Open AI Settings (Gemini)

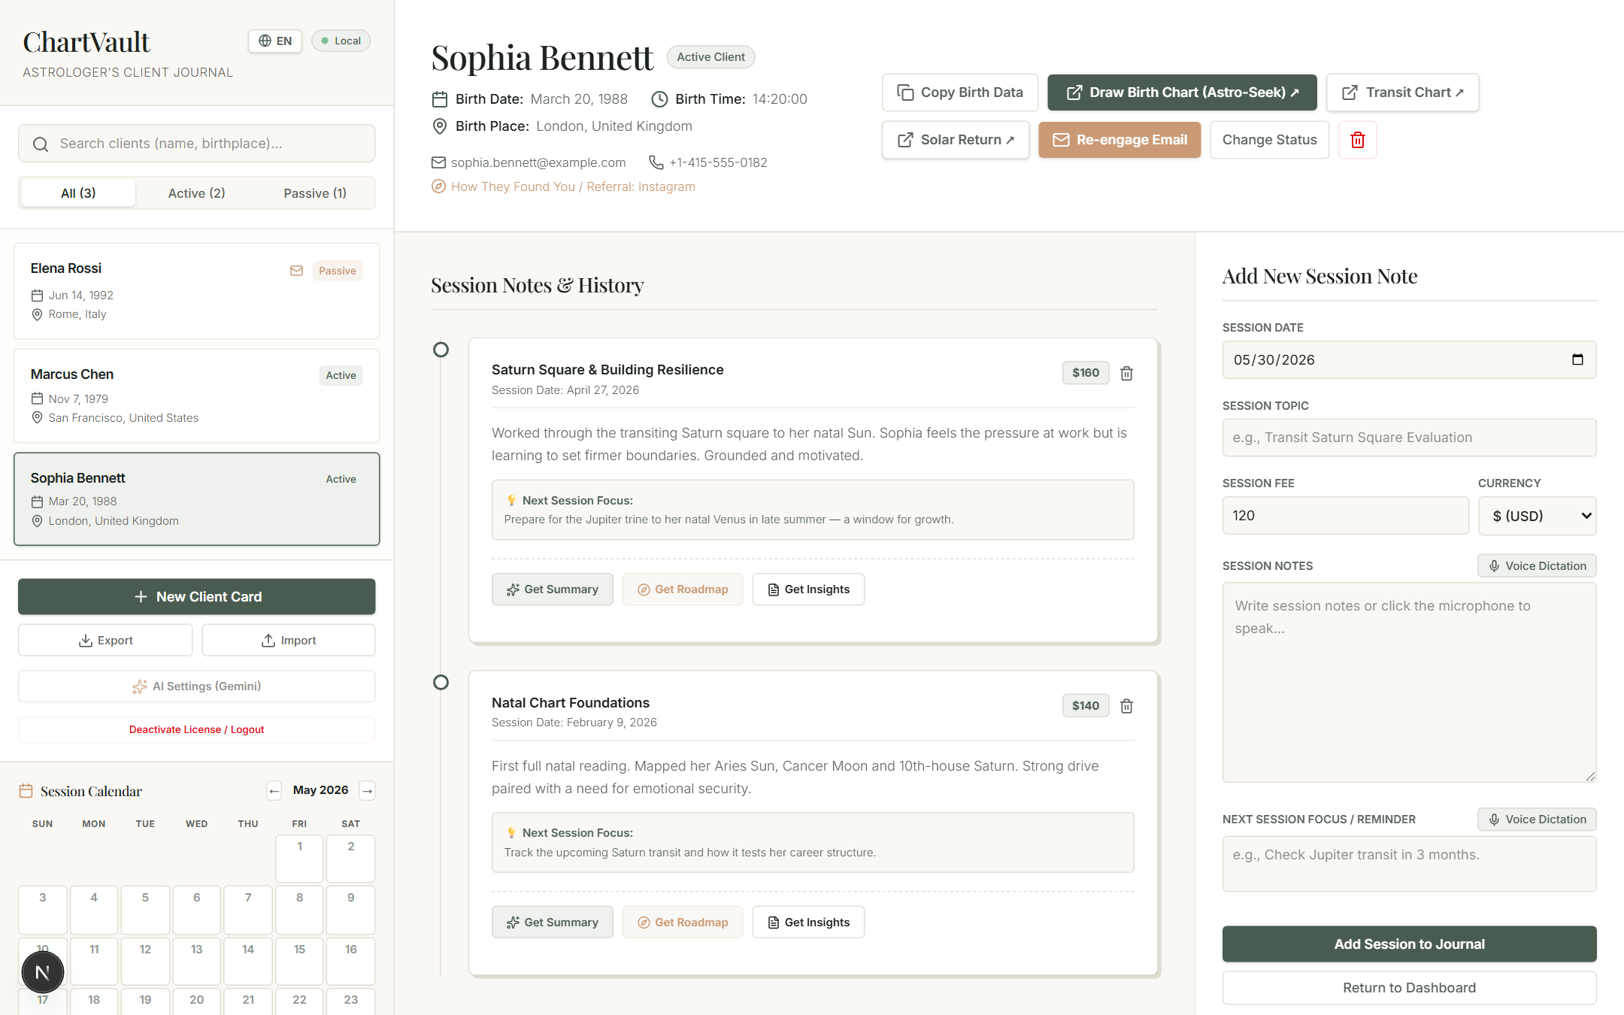coord(197,686)
